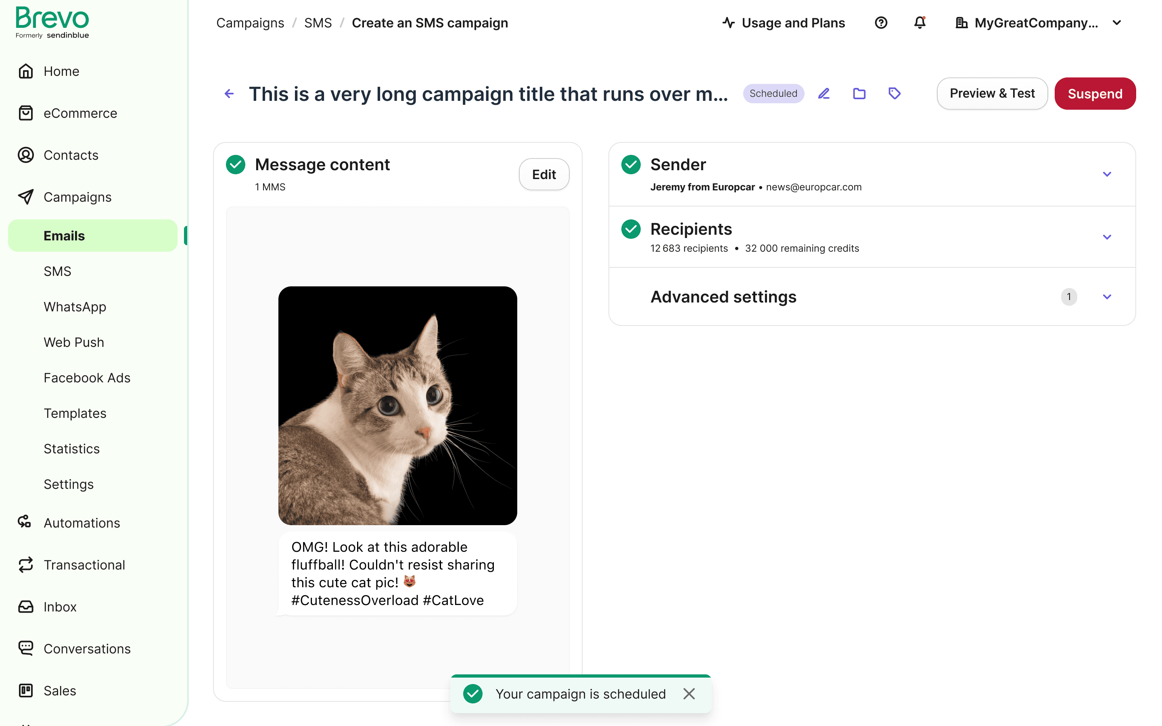
Task: Click the pencil icon to rename campaign
Action: coord(823,94)
